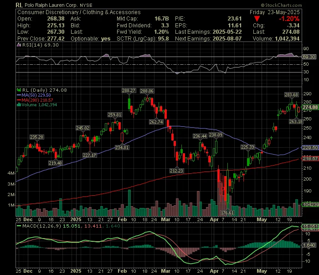This screenshot has width=319, height=275.
Task: Click the 212.23 price low label
Action: 177,171
